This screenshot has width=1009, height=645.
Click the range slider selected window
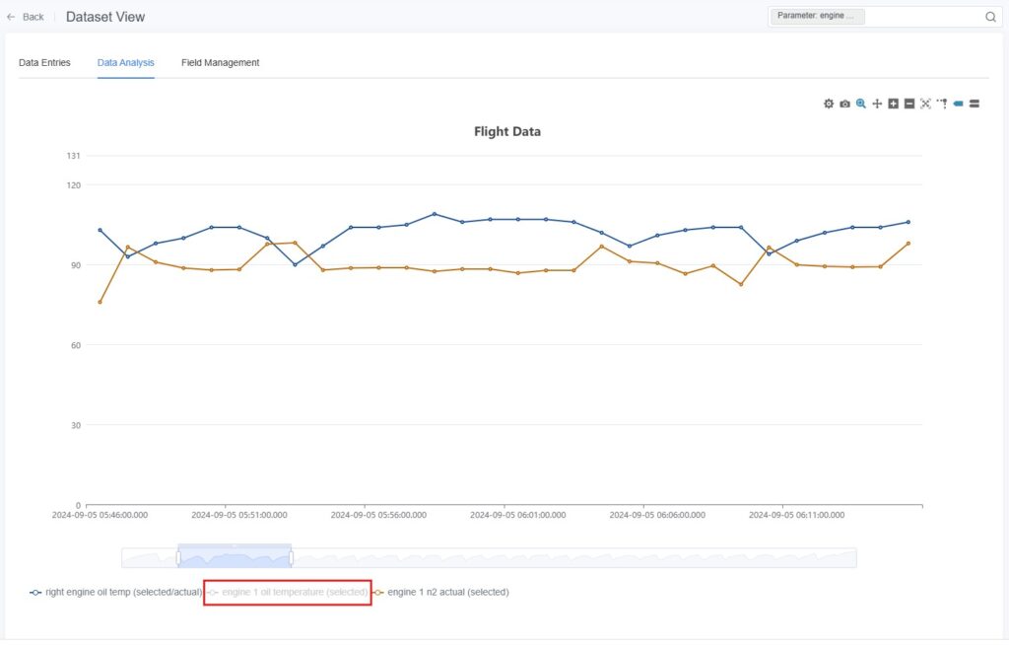[235, 558]
